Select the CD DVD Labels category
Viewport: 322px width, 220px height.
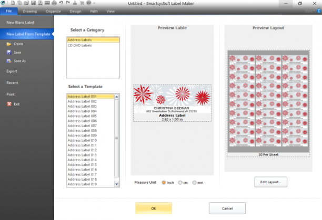point(93,46)
